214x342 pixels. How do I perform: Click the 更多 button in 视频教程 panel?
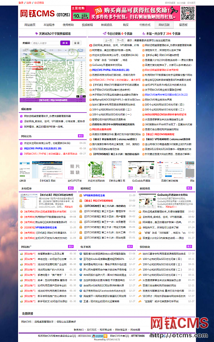pos(130,188)
